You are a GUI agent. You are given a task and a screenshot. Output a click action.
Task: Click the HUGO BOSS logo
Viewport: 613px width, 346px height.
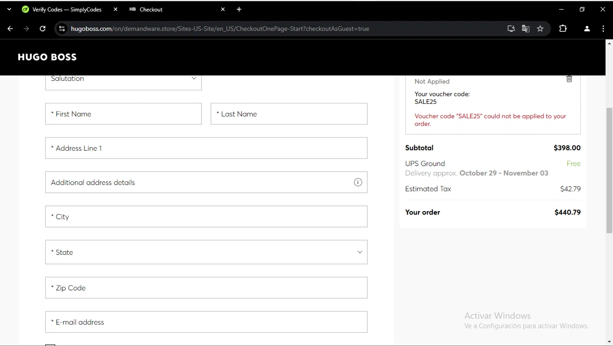point(47,57)
